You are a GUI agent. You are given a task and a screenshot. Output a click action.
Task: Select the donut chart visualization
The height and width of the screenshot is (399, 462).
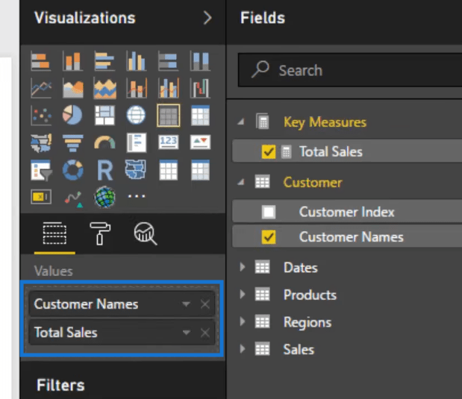pos(72,170)
